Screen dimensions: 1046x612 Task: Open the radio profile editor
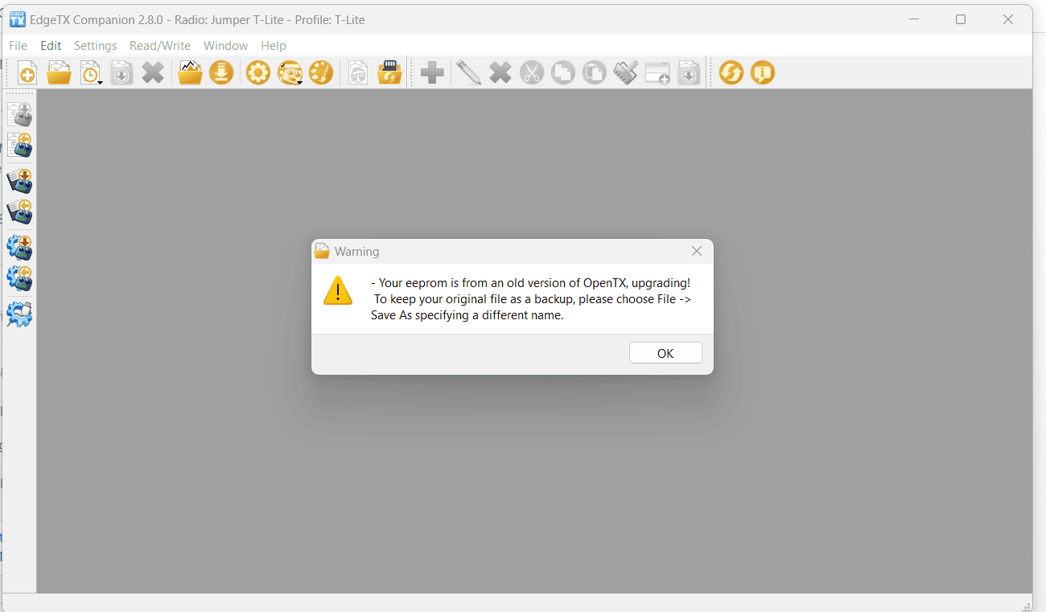[290, 72]
